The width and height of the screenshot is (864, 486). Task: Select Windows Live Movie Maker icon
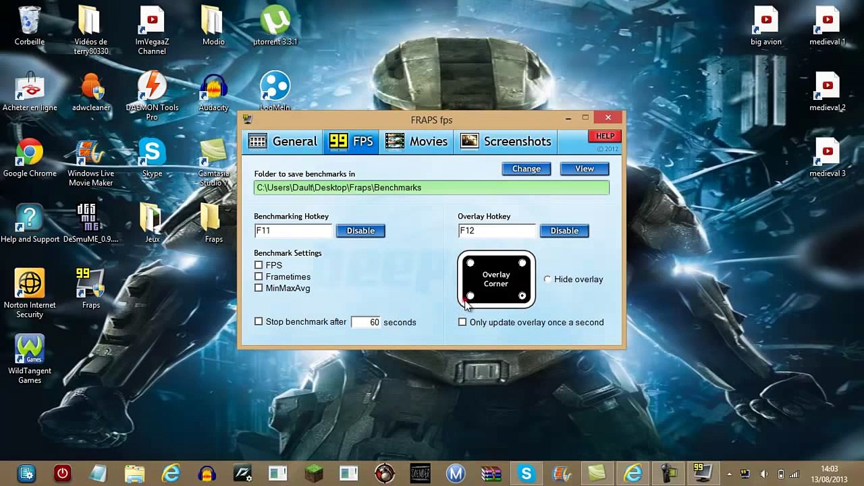(91, 163)
